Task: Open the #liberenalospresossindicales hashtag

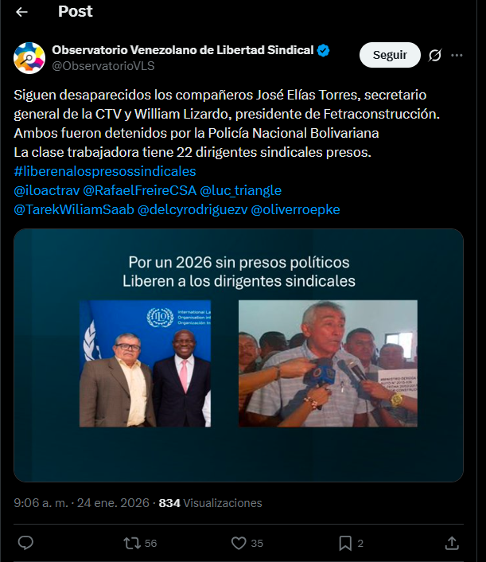Action: 105,171
